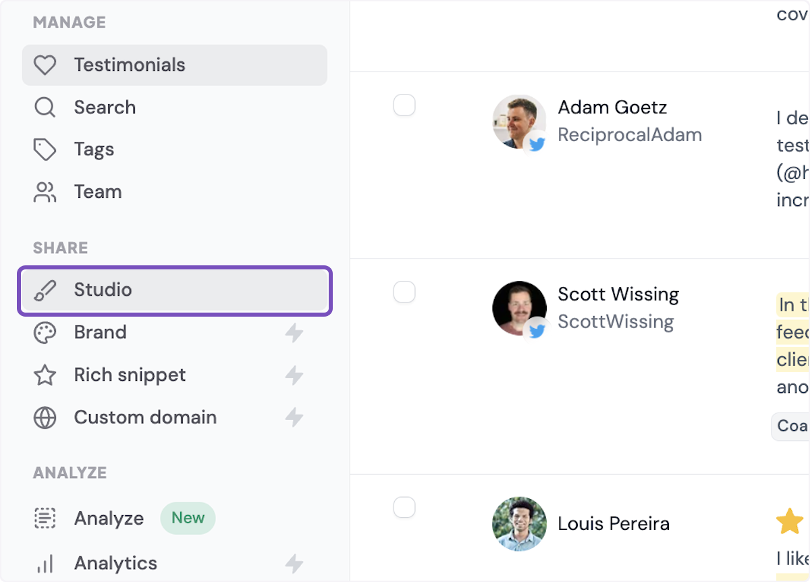Click the ScottWissing Twitter handle
Viewport: 810px width, 582px height.
click(x=616, y=322)
